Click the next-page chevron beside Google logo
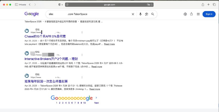 [x=96, y=97]
